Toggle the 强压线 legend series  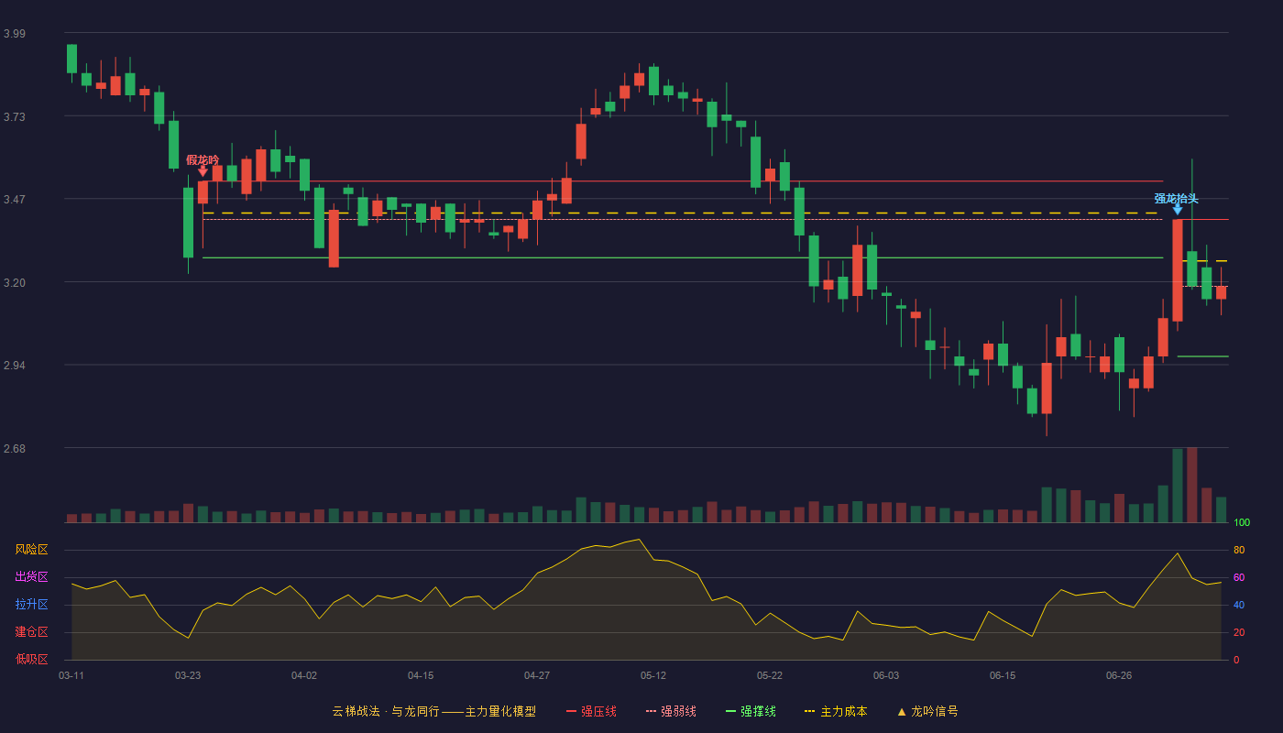(x=591, y=711)
